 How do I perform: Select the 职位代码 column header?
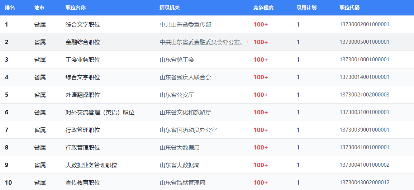coord(349,8)
